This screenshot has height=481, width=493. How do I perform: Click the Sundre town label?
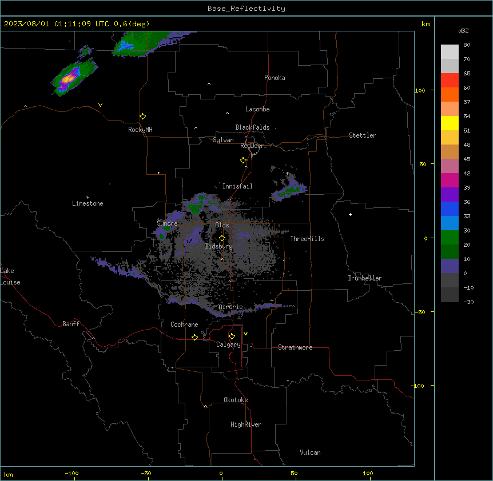pyautogui.click(x=167, y=223)
